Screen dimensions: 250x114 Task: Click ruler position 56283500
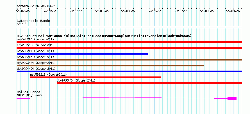(x=181, y=11)
